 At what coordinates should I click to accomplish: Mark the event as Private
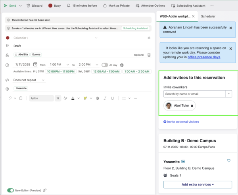pos(116,6)
